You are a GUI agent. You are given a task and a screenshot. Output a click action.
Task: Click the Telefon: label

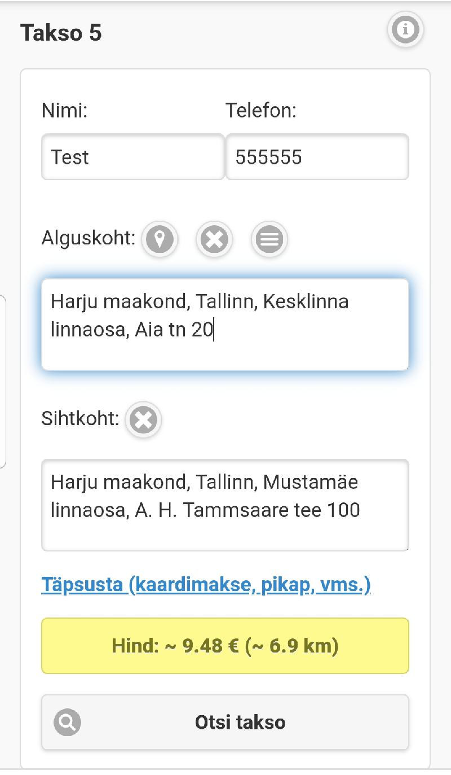point(260,111)
